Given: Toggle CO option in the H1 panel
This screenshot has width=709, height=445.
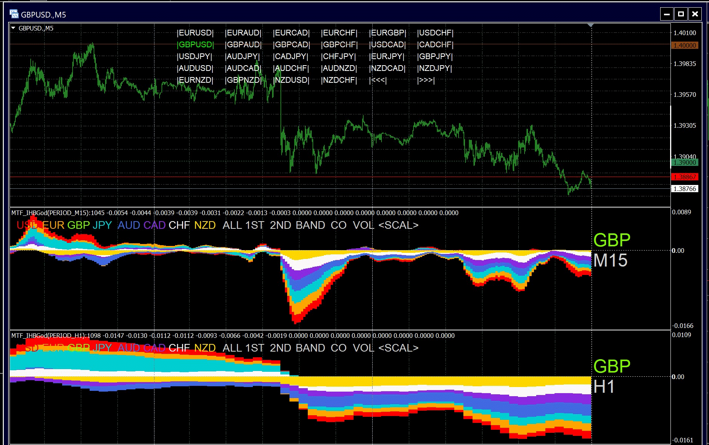Looking at the screenshot, I should click(339, 348).
